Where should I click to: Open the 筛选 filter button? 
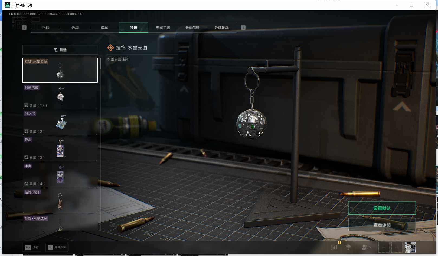click(60, 50)
